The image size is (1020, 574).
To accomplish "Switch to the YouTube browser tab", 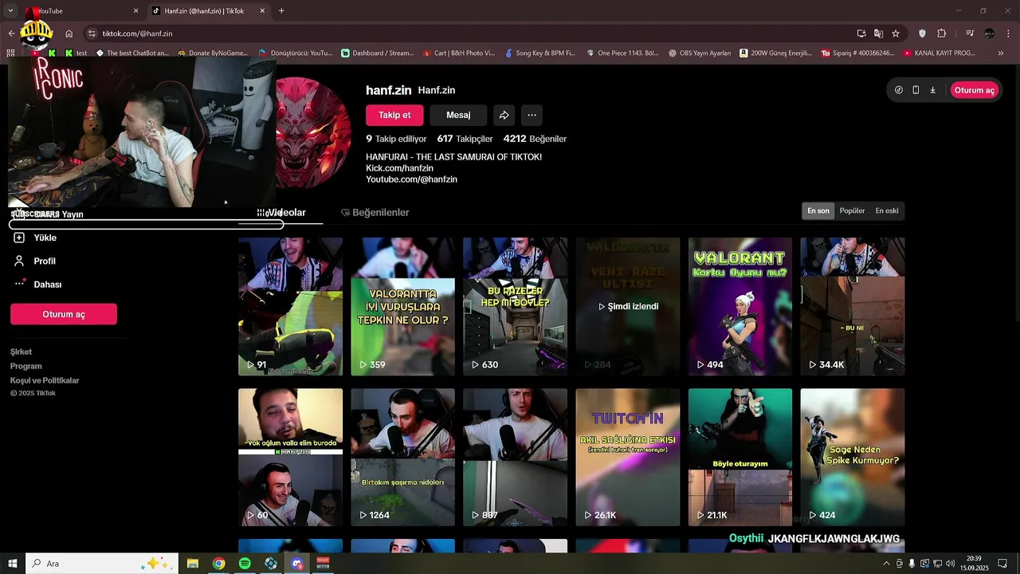I will click(x=80, y=11).
